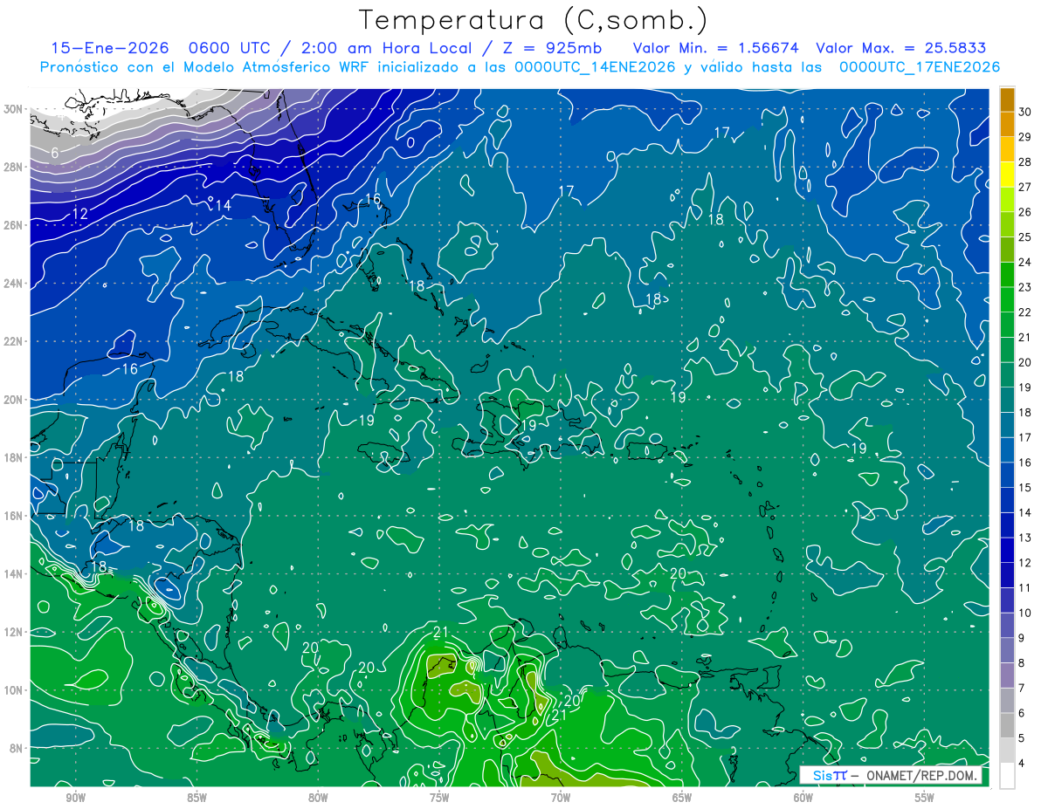Click the "65W" longitude label
This screenshot has width=1048, height=809.
pyautogui.click(x=682, y=798)
